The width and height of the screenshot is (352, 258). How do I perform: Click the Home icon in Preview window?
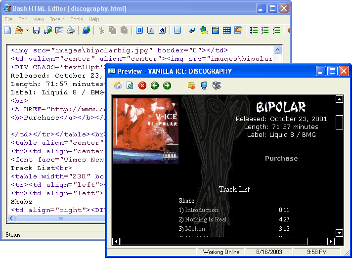(118, 86)
